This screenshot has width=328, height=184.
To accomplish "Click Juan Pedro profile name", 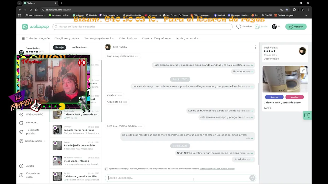I will [33, 48].
